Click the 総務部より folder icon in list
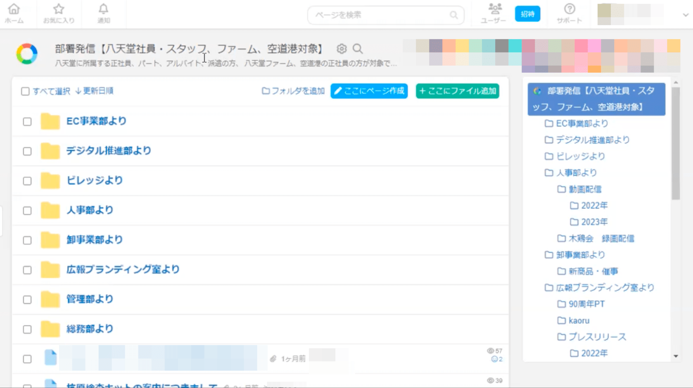The height and width of the screenshot is (388, 693). click(50, 329)
